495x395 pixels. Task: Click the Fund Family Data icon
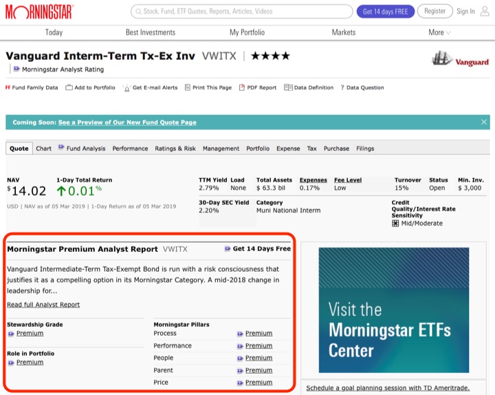coord(8,88)
